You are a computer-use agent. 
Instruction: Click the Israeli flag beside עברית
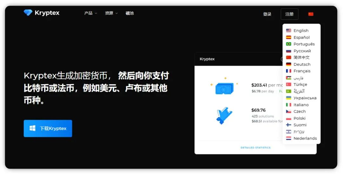click(288, 131)
